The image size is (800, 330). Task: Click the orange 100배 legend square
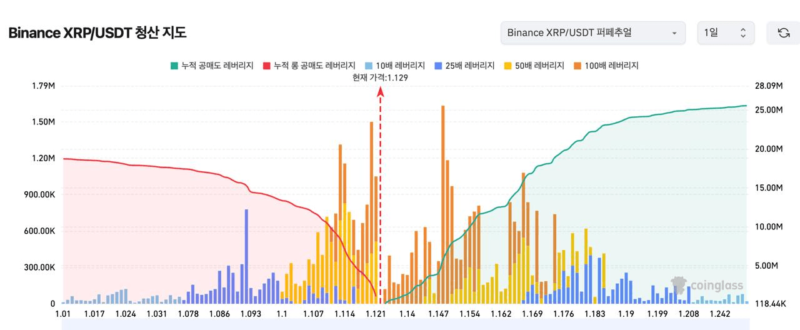click(x=578, y=66)
